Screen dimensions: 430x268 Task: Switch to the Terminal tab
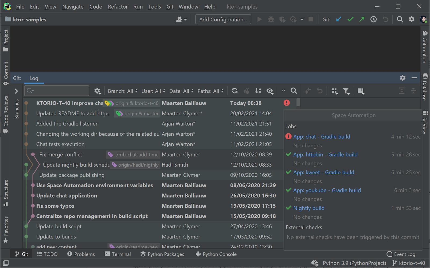(x=118, y=254)
